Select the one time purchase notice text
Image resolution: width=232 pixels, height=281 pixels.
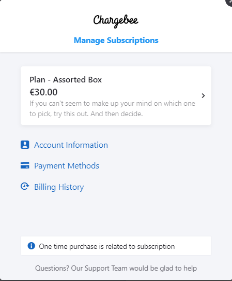(x=107, y=246)
